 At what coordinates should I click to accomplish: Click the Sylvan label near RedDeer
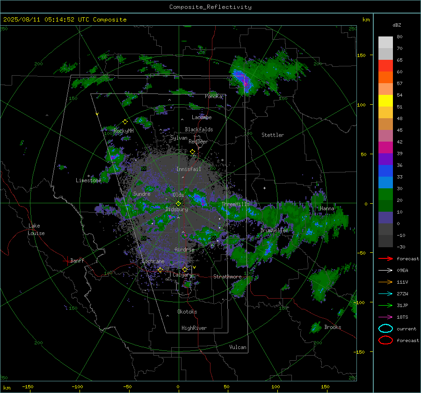(179, 138)
